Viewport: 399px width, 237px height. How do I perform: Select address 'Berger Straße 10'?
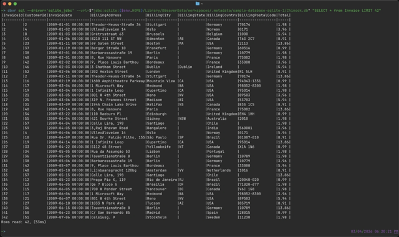click(108, 49)
